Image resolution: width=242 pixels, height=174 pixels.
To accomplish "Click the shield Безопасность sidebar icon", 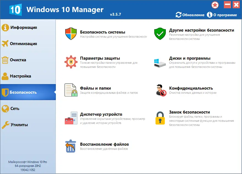I will [x=5, y=92].
